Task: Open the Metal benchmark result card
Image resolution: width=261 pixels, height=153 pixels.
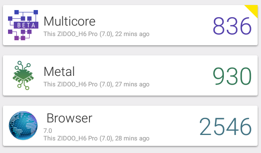Action: [x=130, y=75]
